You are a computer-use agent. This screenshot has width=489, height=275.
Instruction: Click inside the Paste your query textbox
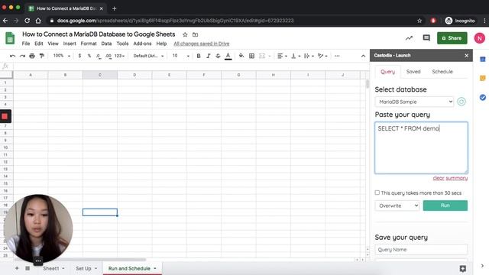(421, 147)
